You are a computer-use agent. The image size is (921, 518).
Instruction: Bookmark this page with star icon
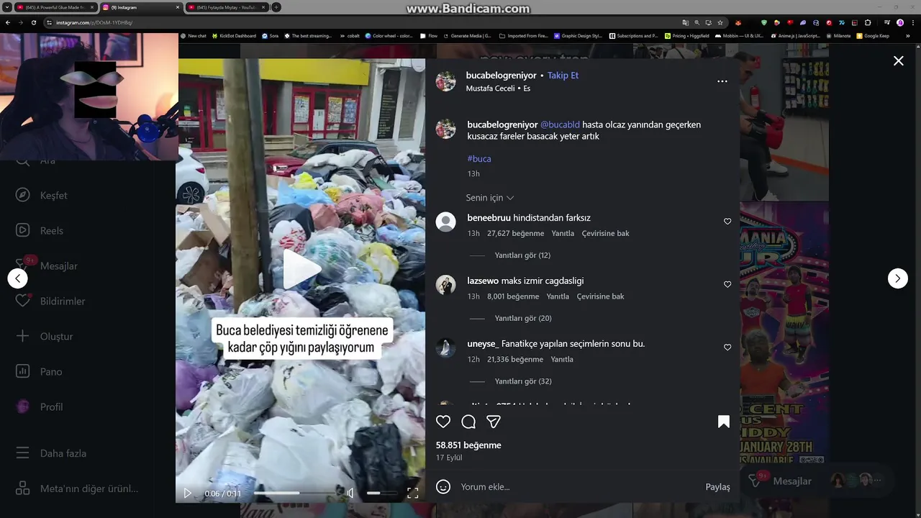(720, 22)
